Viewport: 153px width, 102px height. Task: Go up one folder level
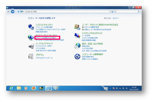(19, 12)
